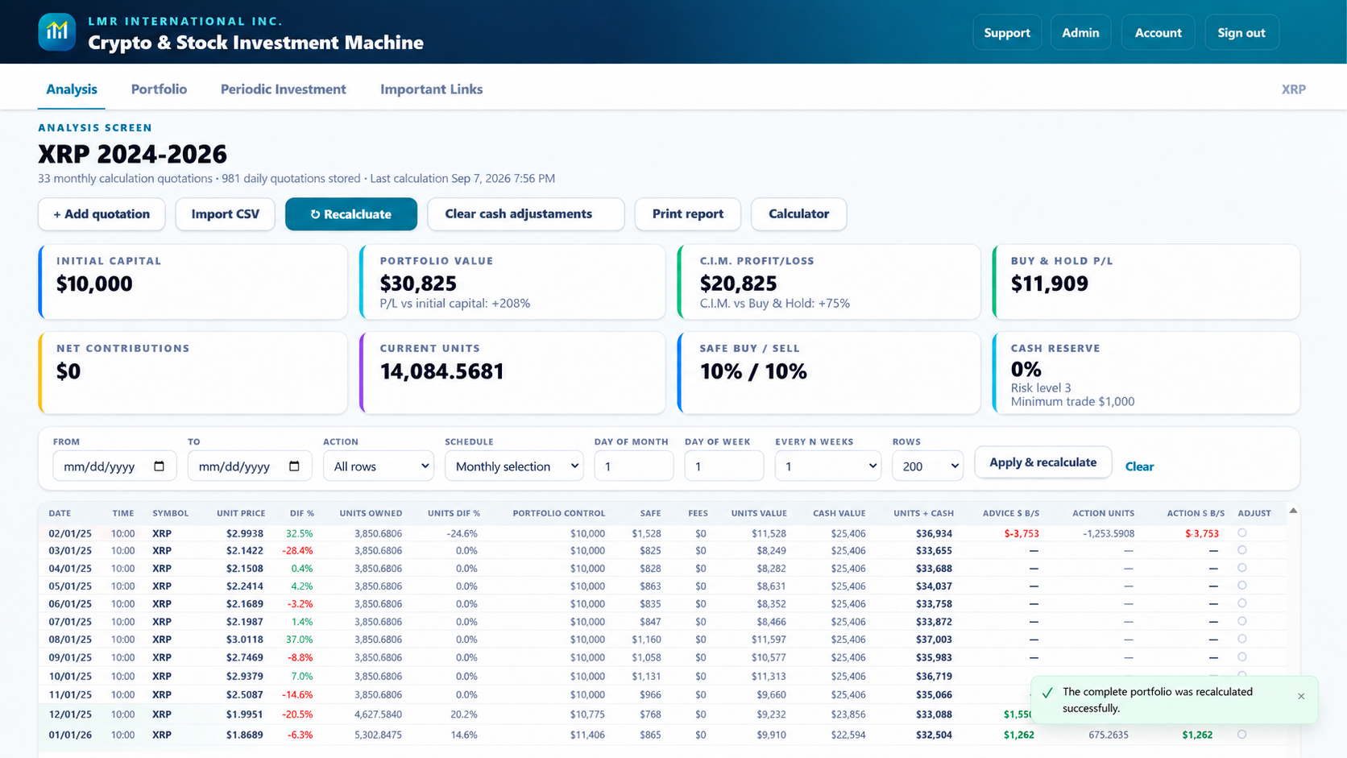This screenshot has width=1347, height=758.
Task: Select adjust radio for 05/01/25 row
Action: coord(1241,586)
